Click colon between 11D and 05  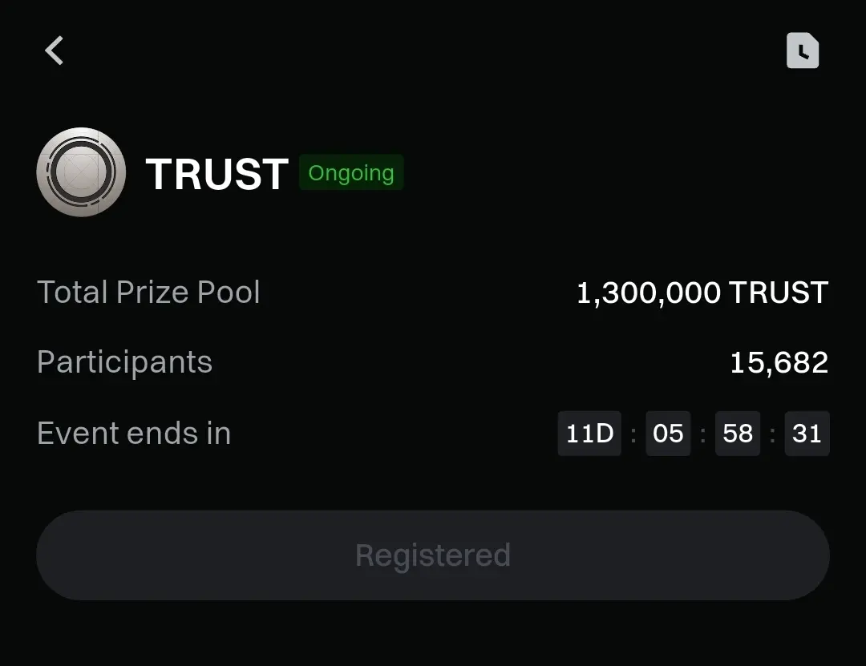pyautogui.click(x=633, y=434)
